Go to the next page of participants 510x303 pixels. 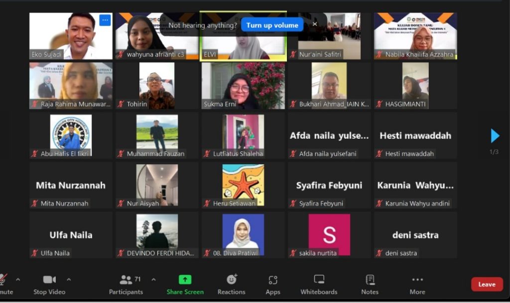point(495,136)
